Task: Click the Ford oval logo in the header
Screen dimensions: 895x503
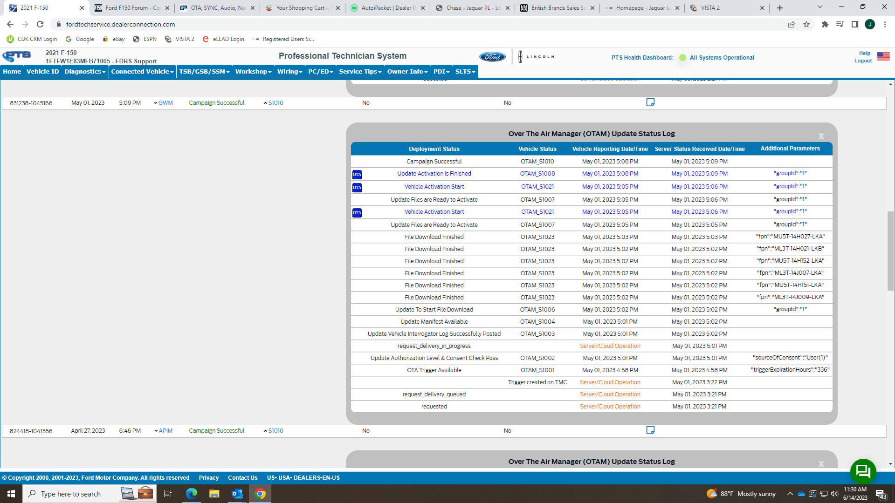Action: 493,56
